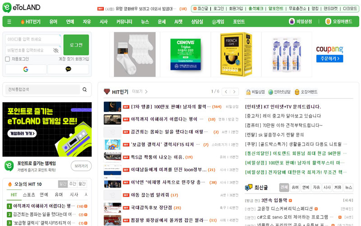Open the 회원가입 link in the top utility bar

coord(236,9)
